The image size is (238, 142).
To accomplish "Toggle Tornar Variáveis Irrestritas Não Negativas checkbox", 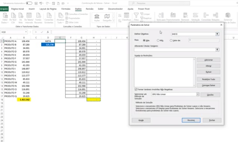I will [136, 89].
